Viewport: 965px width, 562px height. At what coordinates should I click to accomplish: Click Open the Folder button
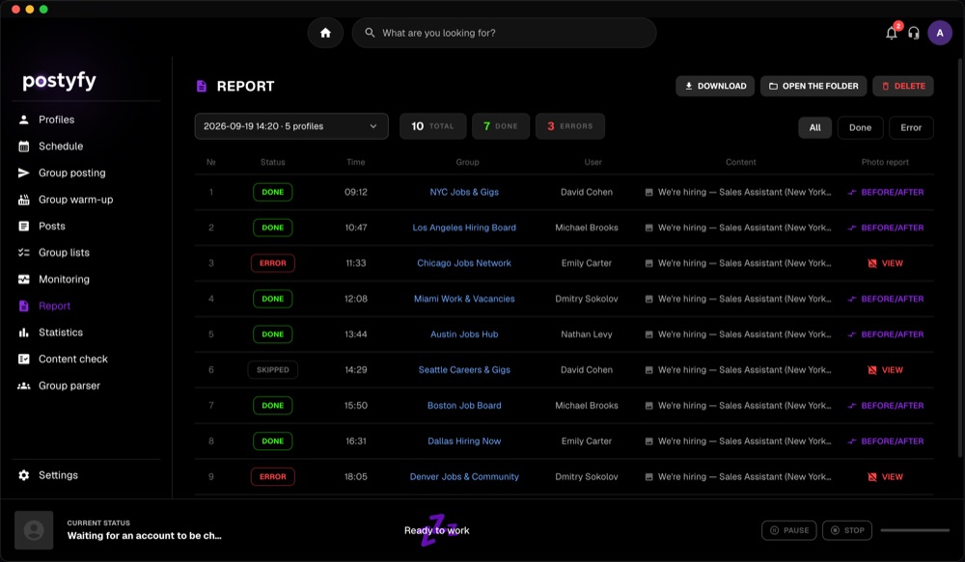pyautogui.click(x=813, y=86)
